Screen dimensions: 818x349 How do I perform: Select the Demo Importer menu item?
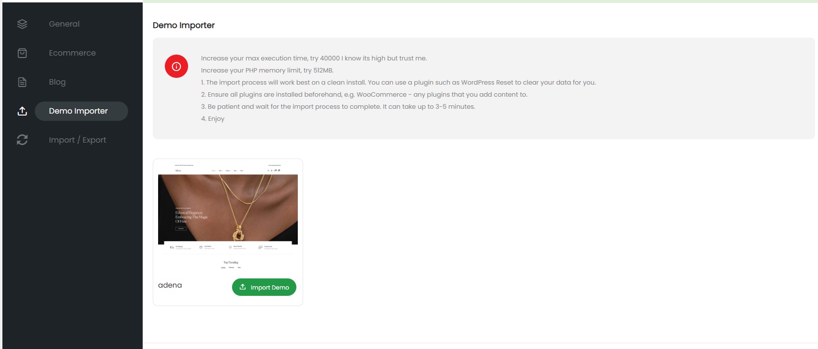coord(81,111)
